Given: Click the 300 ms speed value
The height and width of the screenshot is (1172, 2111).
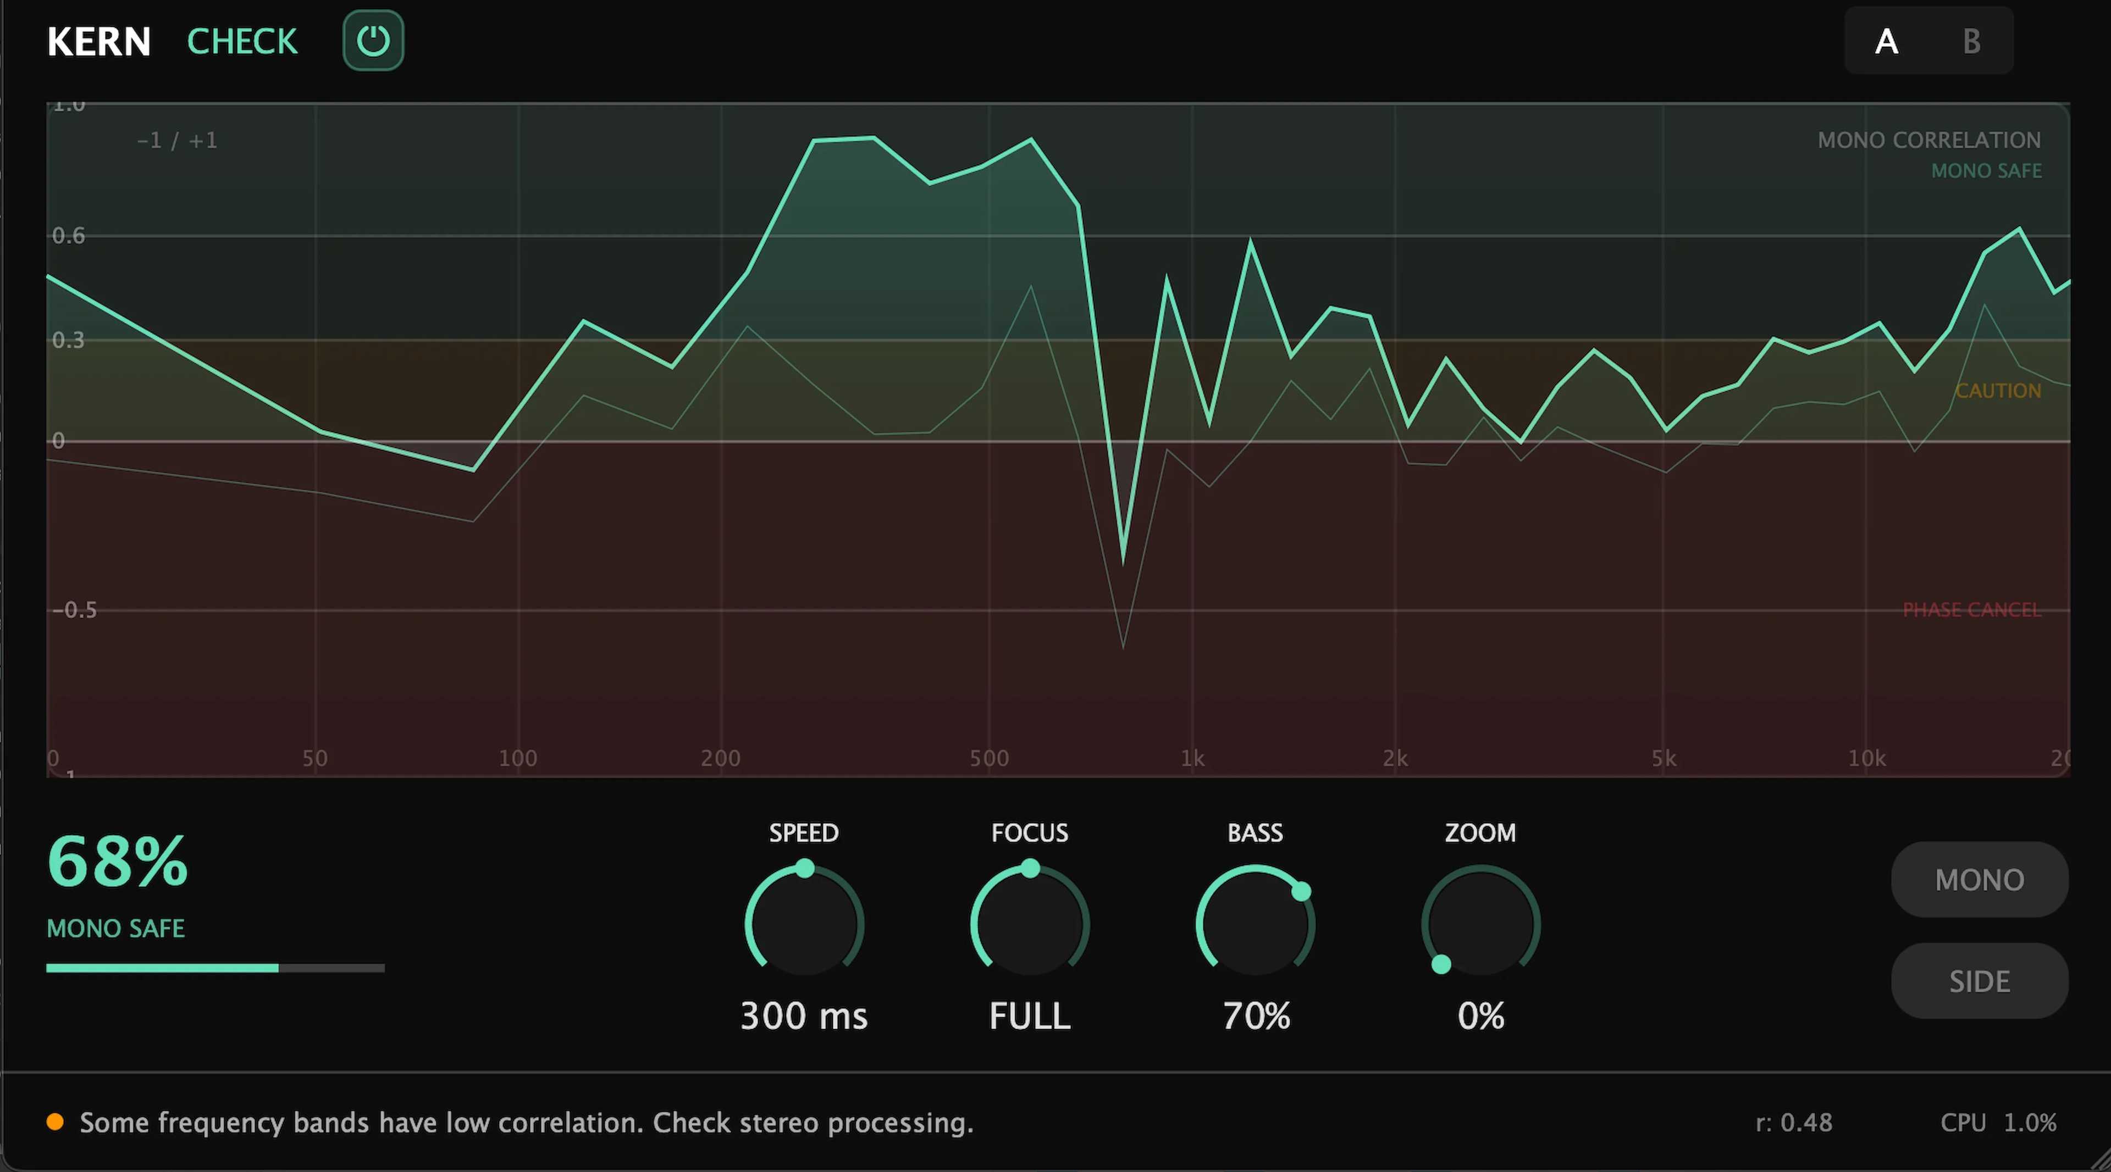Looking at the screenshot, I should (x=804, y=1017).
